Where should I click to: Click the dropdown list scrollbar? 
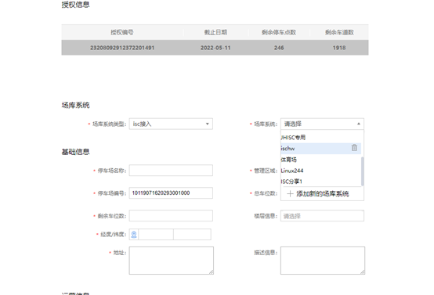(x=362, y=171)
